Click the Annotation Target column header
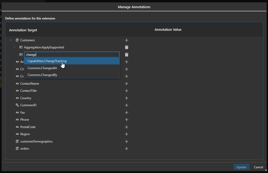Viewport: 268px width, 173px height. coord(23,30)
